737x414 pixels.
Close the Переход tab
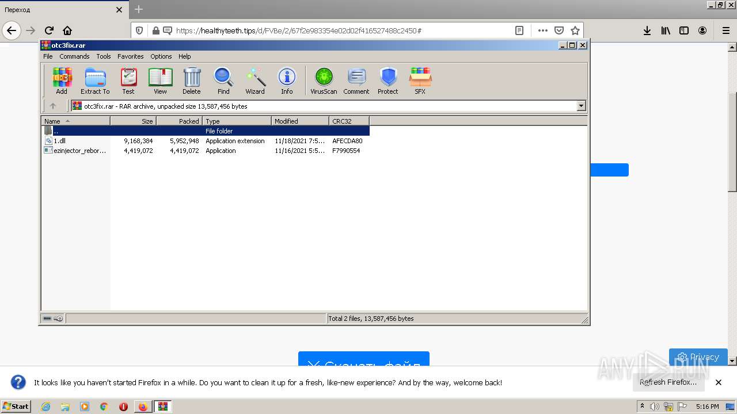(x=119, y=10)
